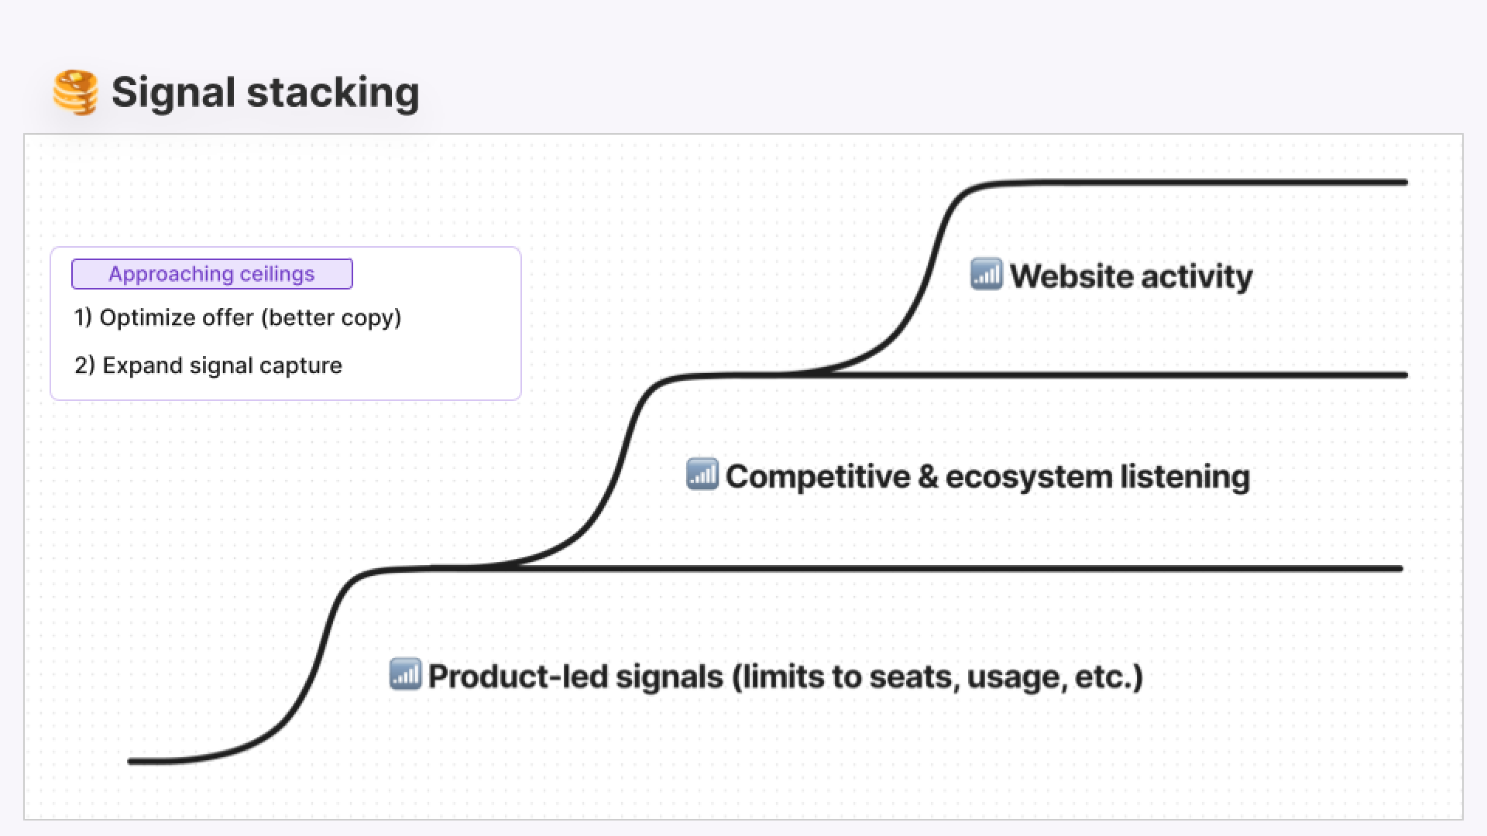
Task: Click the "(limits to seats, usage, etc.)" text
Action: (937, 677)
